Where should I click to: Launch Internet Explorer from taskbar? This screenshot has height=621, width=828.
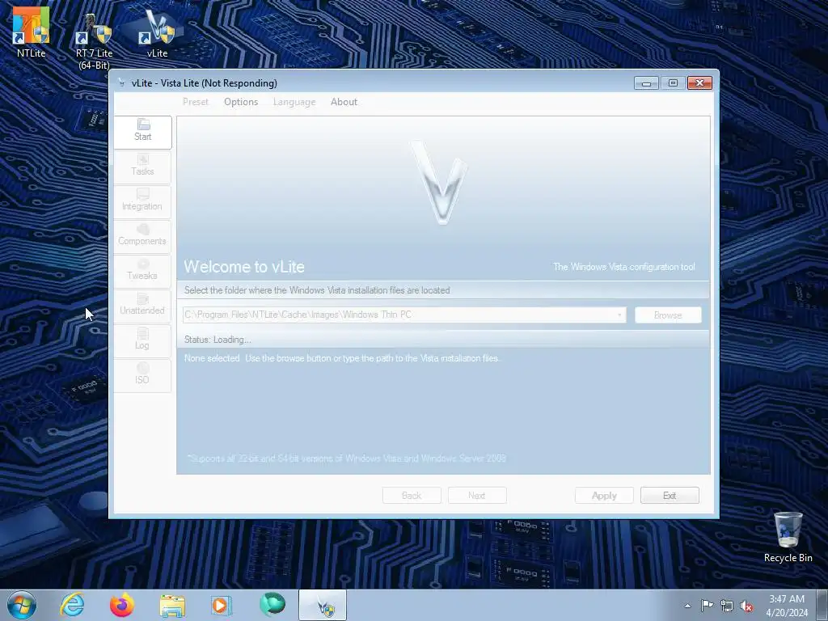pyautogui.click(x=72, y=605)
